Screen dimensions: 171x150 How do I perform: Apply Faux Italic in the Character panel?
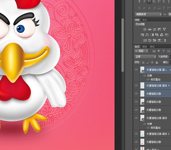click(x=144, y=1)
